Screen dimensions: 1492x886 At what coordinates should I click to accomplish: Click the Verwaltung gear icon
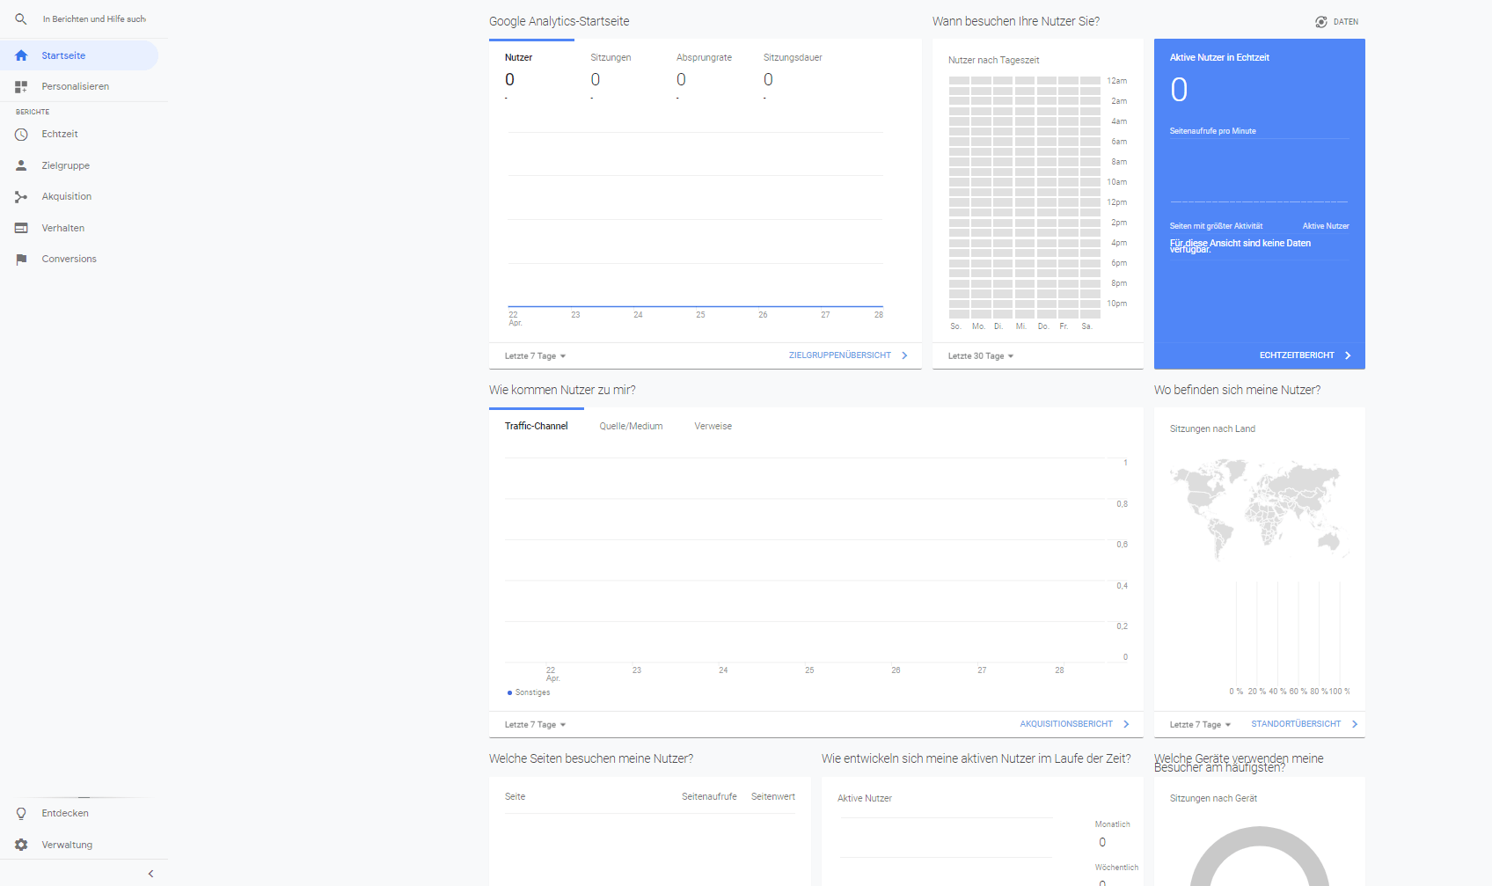21,845
